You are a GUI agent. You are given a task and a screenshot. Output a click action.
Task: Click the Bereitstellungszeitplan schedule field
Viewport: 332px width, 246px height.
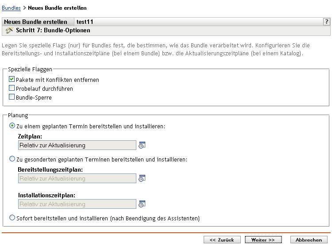click(77, 178)
